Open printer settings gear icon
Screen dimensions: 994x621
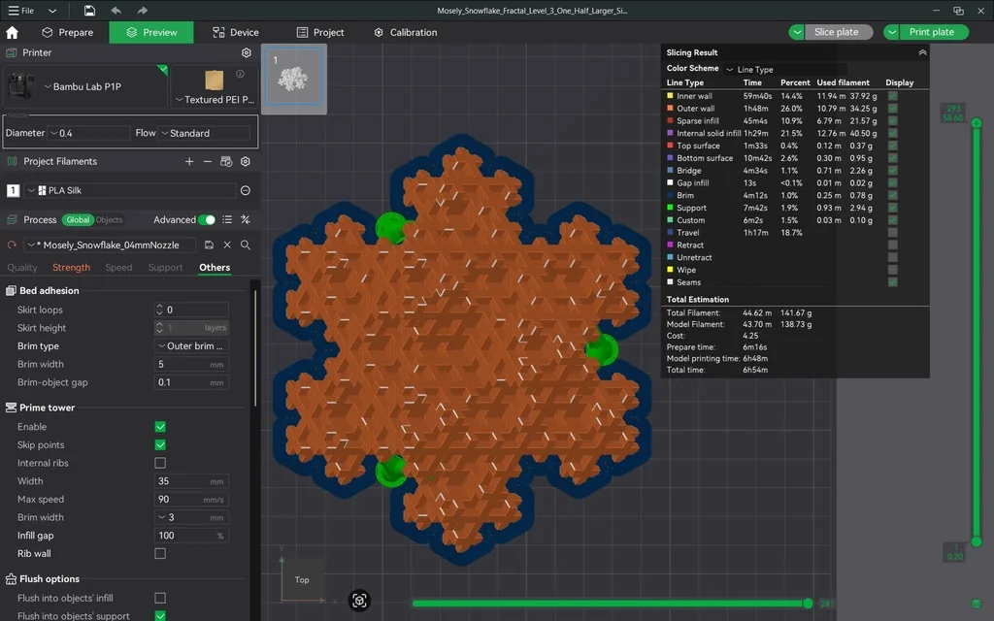pyautogui.click(x=247, y=53)
